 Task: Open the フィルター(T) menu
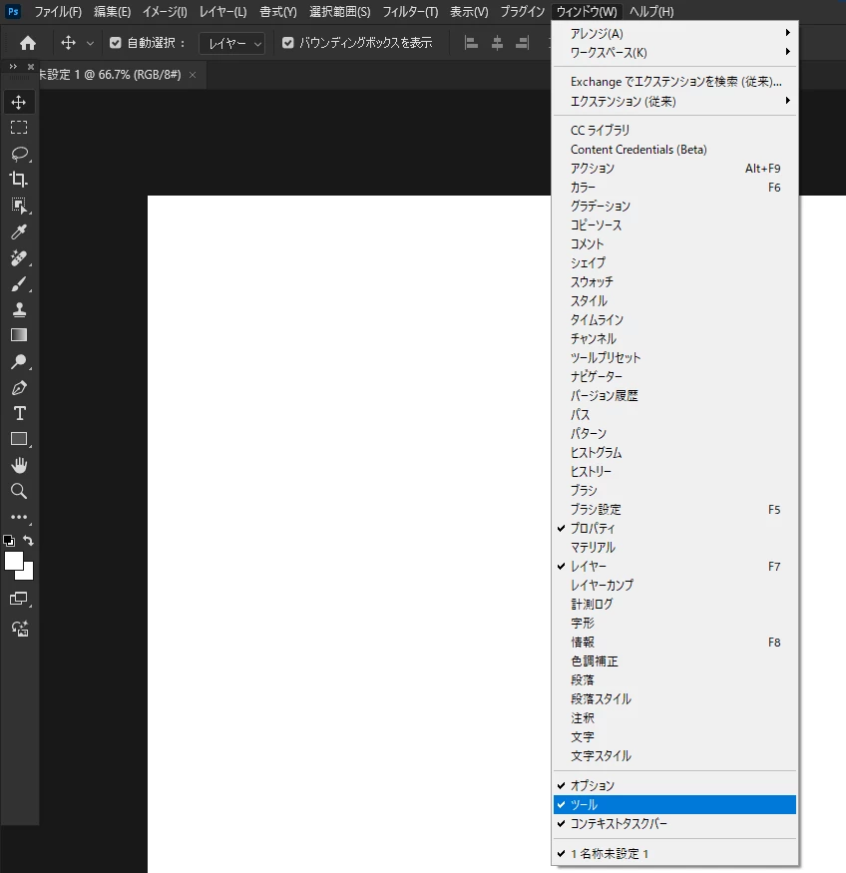point(410,11)
